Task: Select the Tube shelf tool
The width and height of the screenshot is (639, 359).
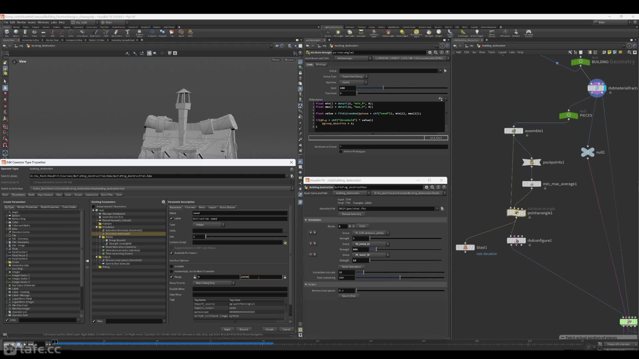Action: (x=25, y=33)
